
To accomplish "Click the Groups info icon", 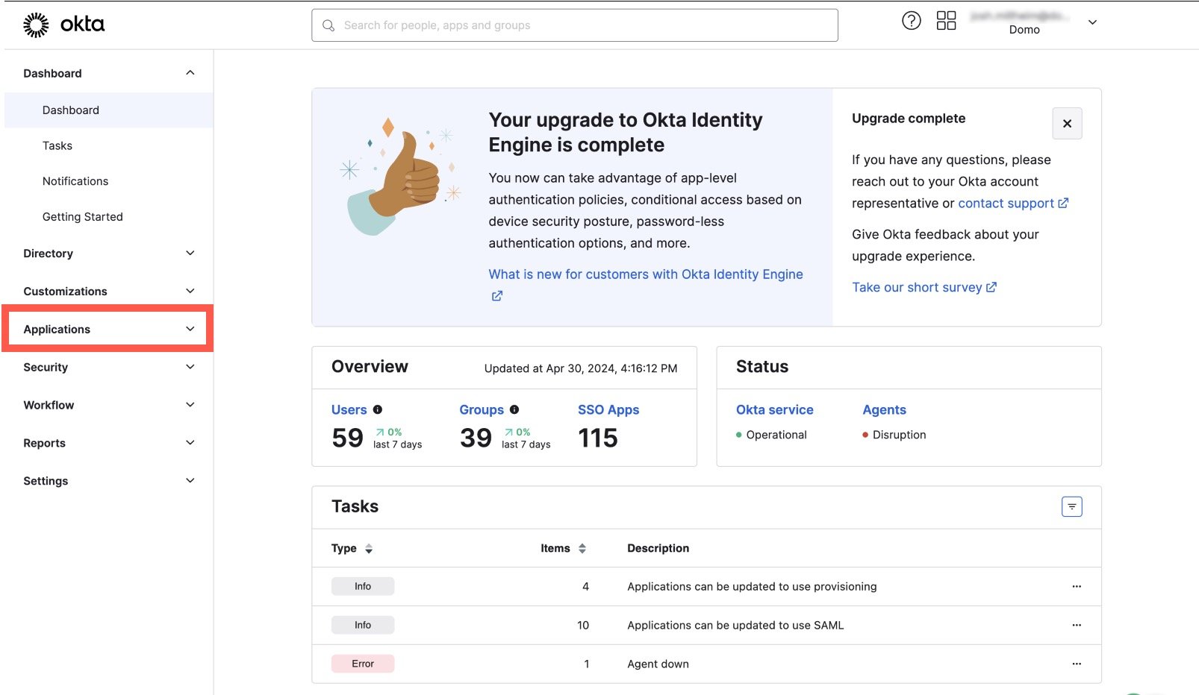I will (514, 409).
